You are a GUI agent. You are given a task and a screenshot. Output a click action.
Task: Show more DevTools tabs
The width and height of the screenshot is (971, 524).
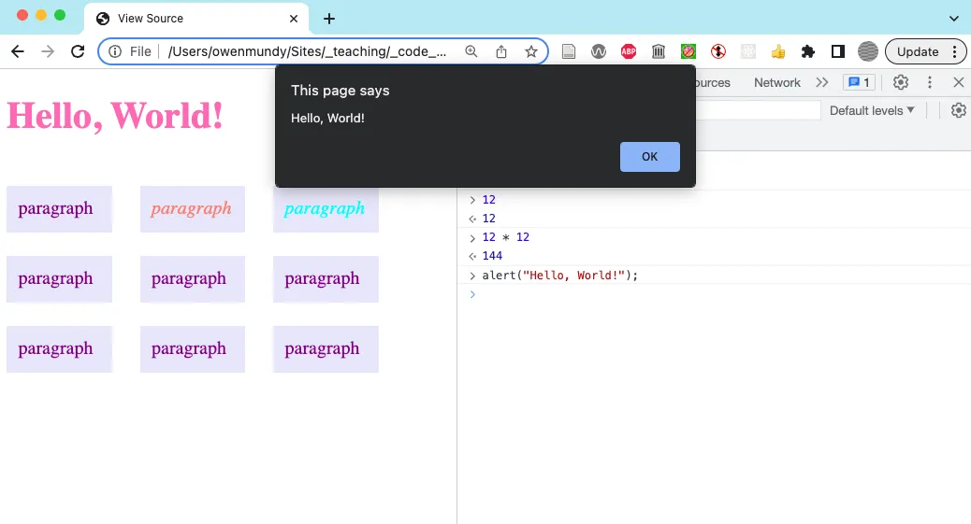(x=821, y=82)
